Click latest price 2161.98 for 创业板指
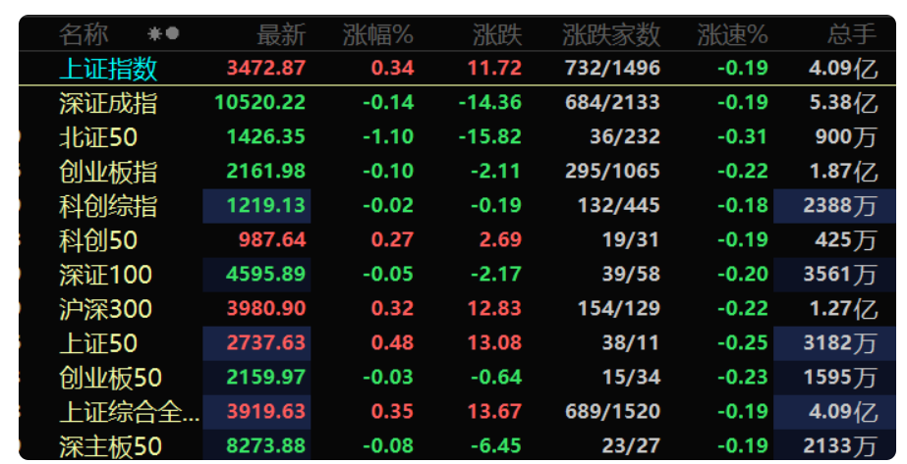Screen dimensions: 907x464 (266, 171)
